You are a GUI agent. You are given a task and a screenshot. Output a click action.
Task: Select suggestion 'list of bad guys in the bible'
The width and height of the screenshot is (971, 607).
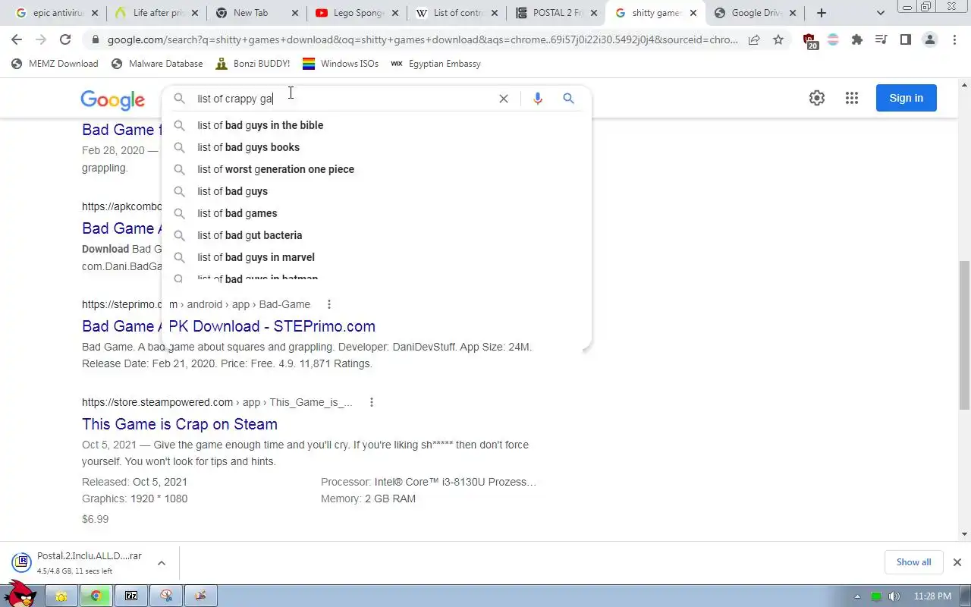click(x=376, y=125)
